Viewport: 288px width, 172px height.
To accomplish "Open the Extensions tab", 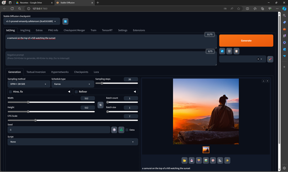I will point(139,30).
